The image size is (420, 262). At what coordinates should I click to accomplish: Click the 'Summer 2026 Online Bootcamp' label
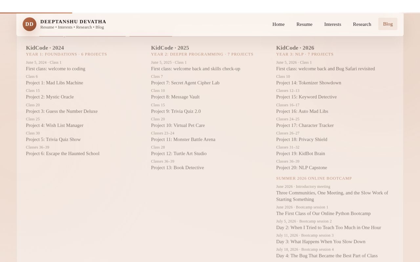coord(314,178)
